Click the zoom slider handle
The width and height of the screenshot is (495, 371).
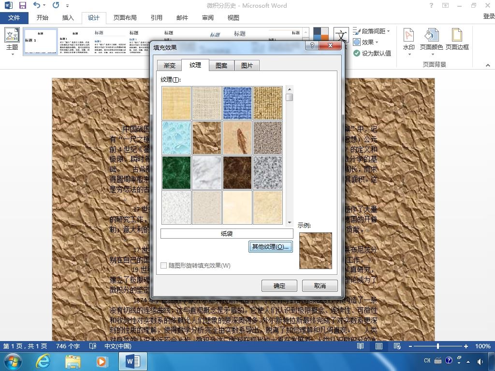(x=438, y=346)
